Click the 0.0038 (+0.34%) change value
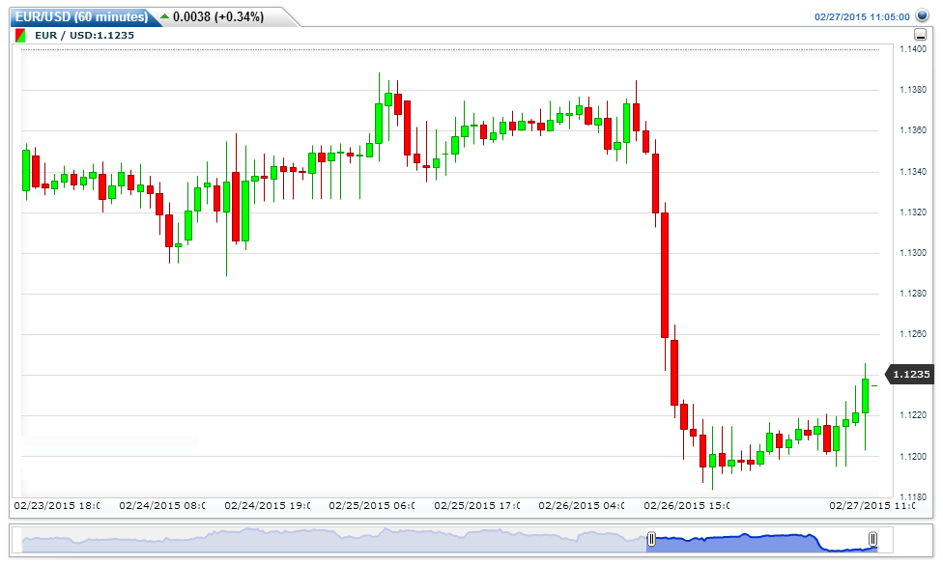 coord(218,16)
